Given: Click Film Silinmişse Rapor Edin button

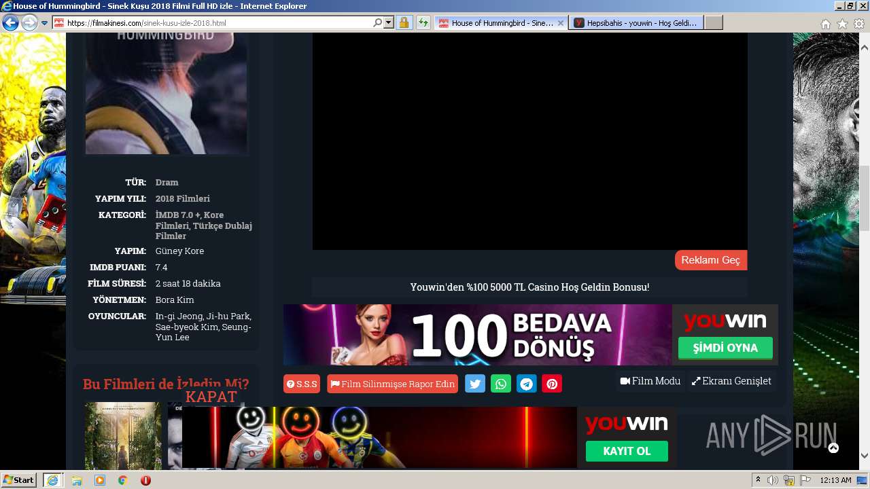Looking at the screenshot, I should click(392, 384).
